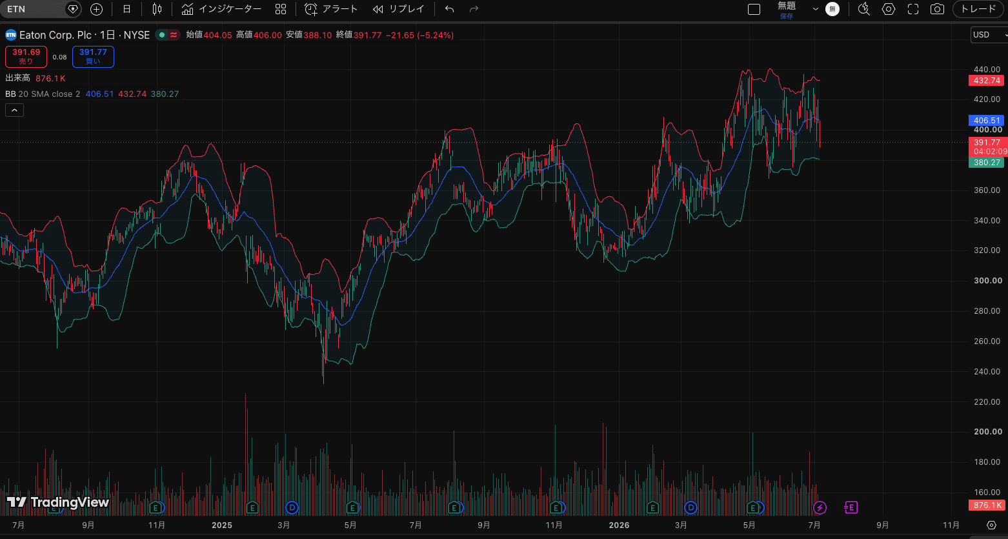Click the 2026 year label on time axis
This screenshot has width=1008, height=539.
[619, 525]
